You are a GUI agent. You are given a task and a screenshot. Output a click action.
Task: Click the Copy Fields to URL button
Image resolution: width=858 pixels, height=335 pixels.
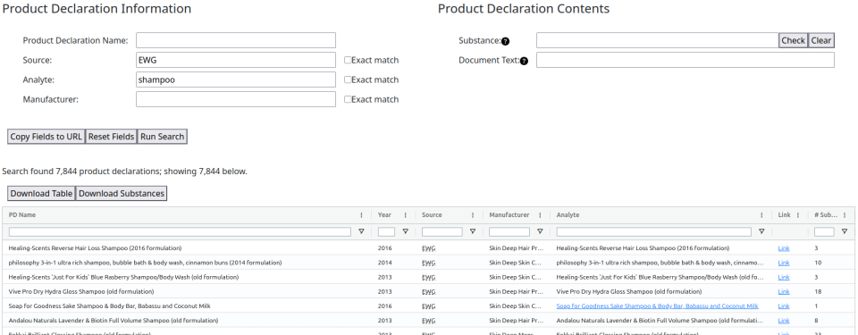tap(46, 137)
